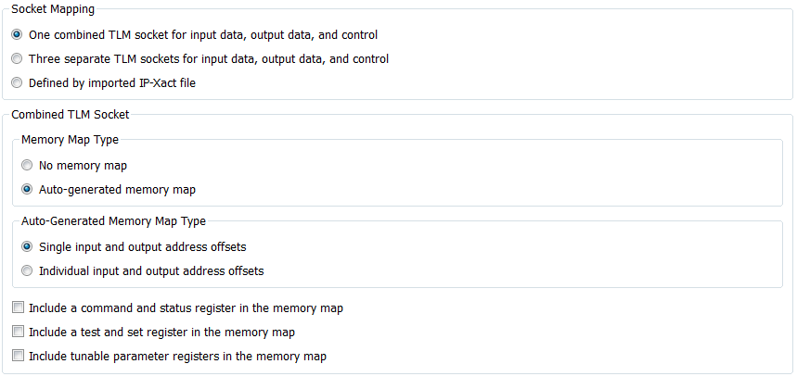Select Defined by imported IP-Xact file radio
This screenshot has height=389, width=797.
click(17, 83)
